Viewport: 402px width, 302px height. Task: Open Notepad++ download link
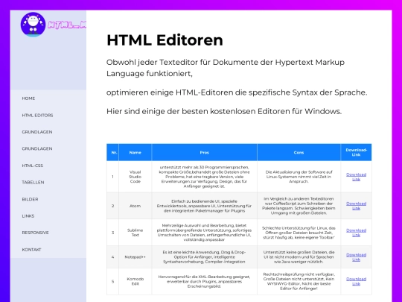coord(356,257)
